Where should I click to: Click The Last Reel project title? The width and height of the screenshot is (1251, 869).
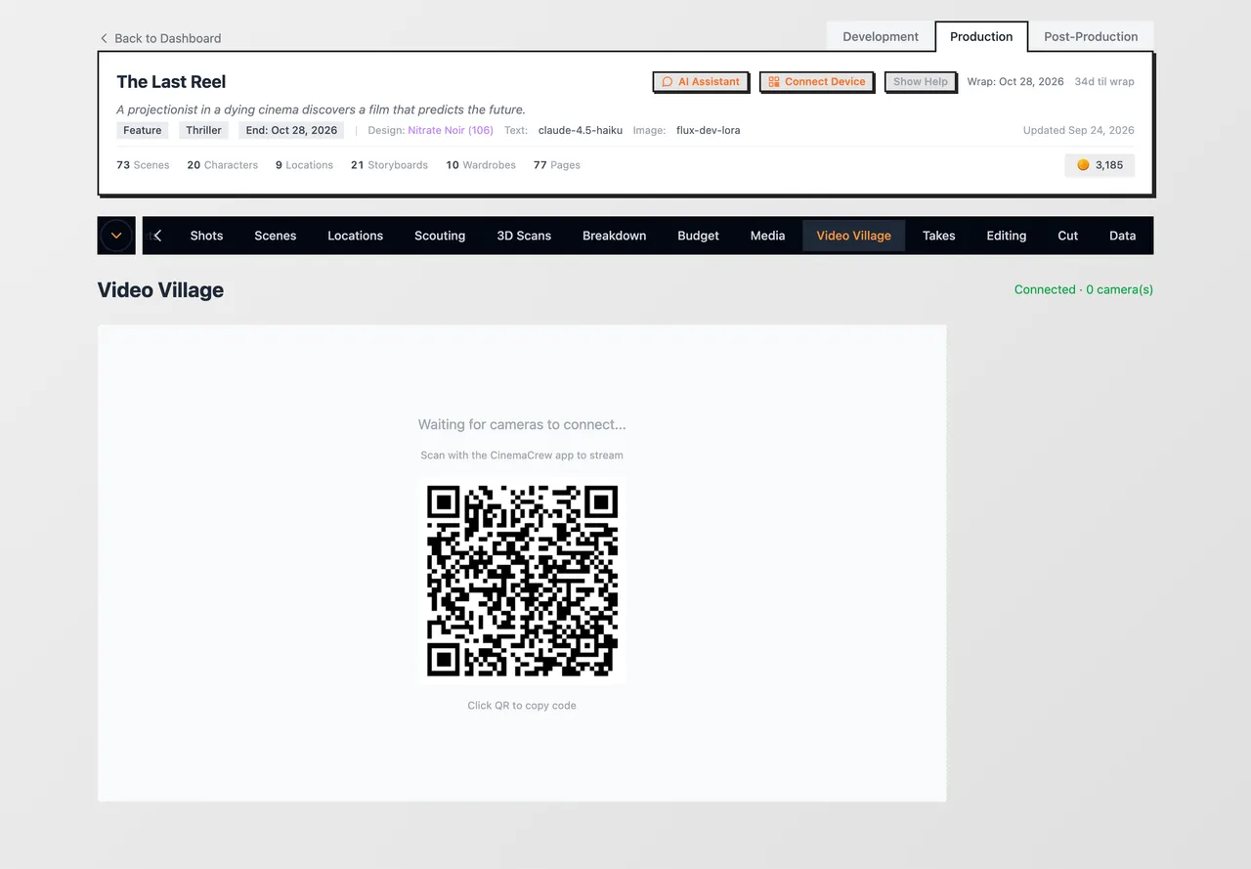[x=171, y=82]
